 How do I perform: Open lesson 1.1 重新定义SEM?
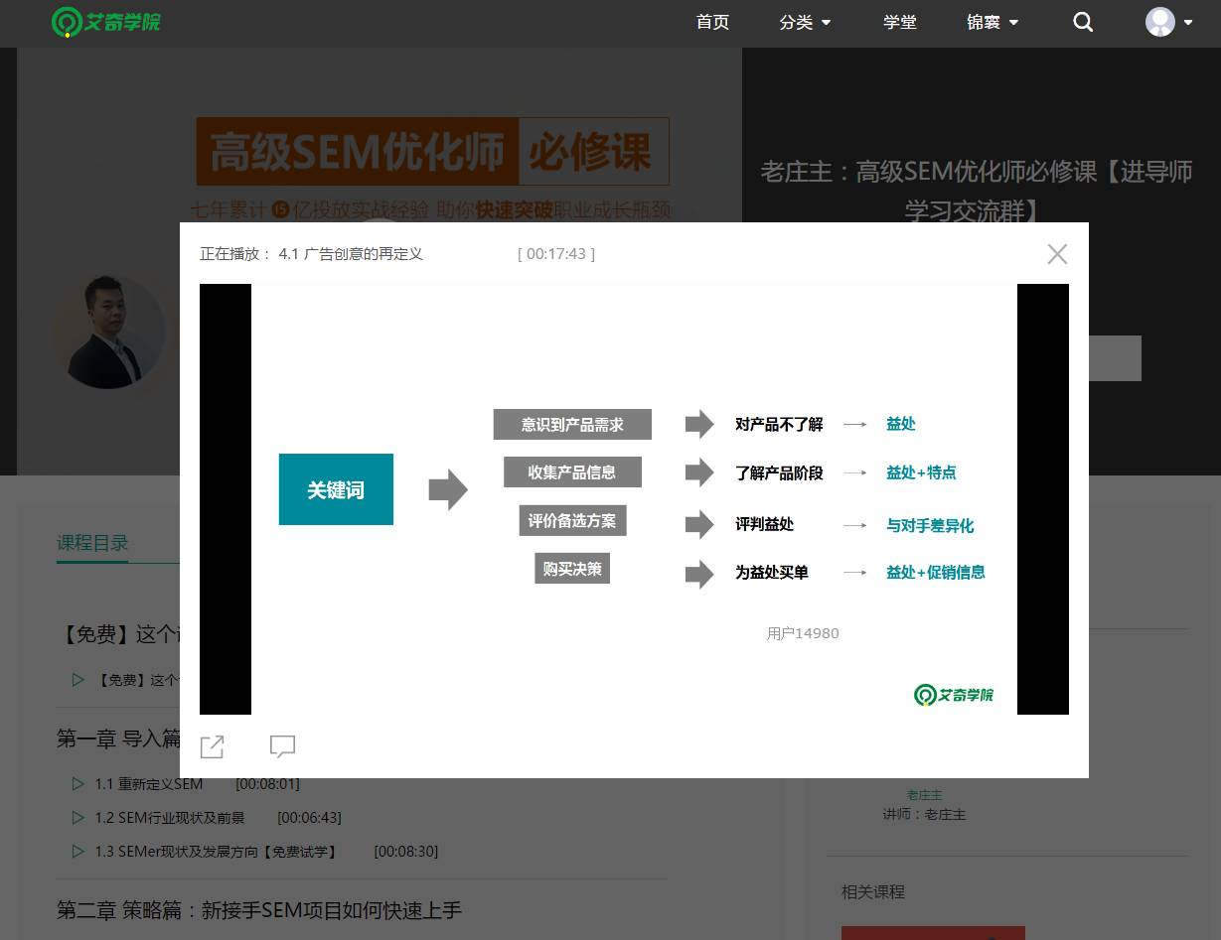[149, 784]
